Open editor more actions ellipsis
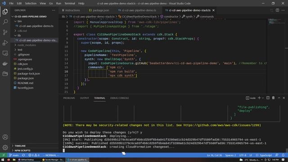 pyautogui.click(x=283, y=10)
